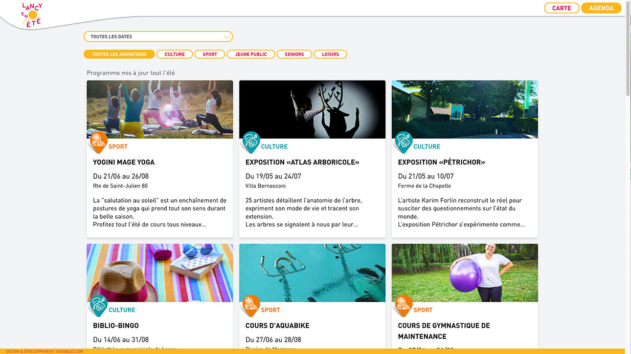631x354 pixels.
Task: Filter events by Jeune Public
Action: coord(251,54)
